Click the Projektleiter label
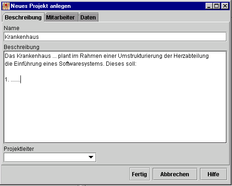 click(x=19, y=149)
